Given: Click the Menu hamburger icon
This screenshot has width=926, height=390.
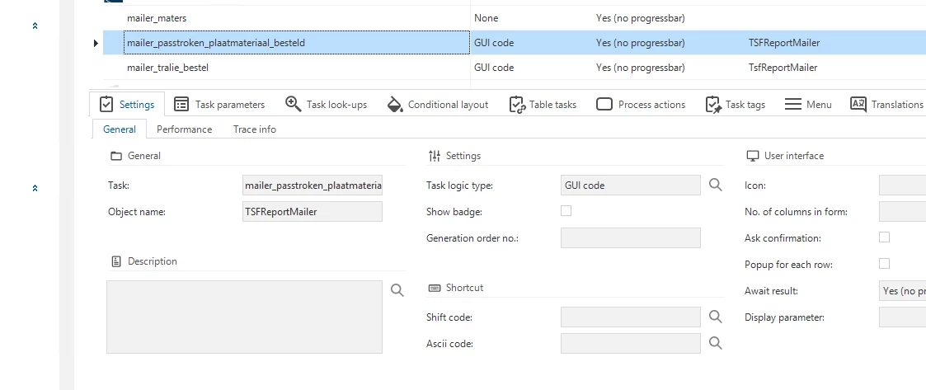Looking at the screenshot, I should (x=793, y=104).
